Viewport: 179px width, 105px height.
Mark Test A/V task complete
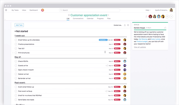[x=16, y=49]
